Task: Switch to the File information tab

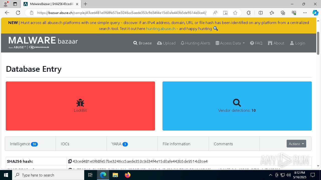Action: 183,144
